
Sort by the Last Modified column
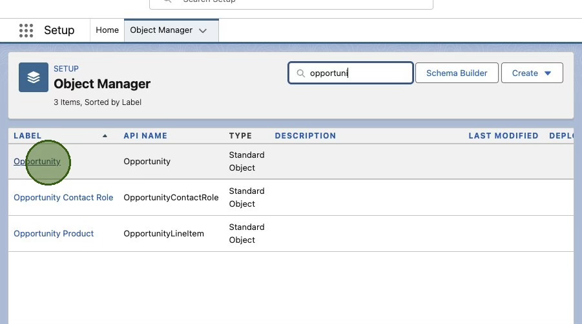click(x=503, y=136)
